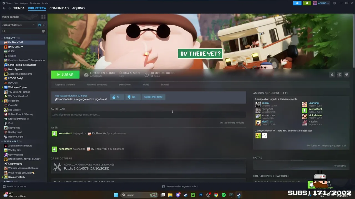Open the Steam menu
355x199 pixels.
[x=9, y=3]
